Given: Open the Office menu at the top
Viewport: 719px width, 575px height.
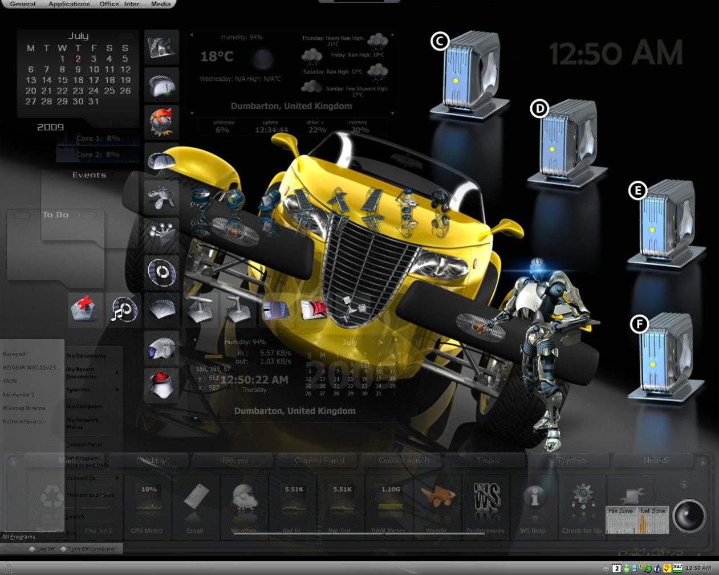Looking at the screenshot, I should click(x=109, y=4).
